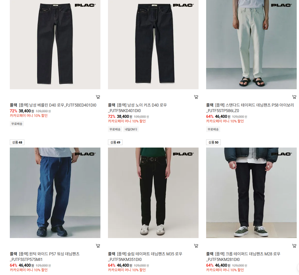Open black slim tapered pants image
299x275 pixels.
pos(153,193)
